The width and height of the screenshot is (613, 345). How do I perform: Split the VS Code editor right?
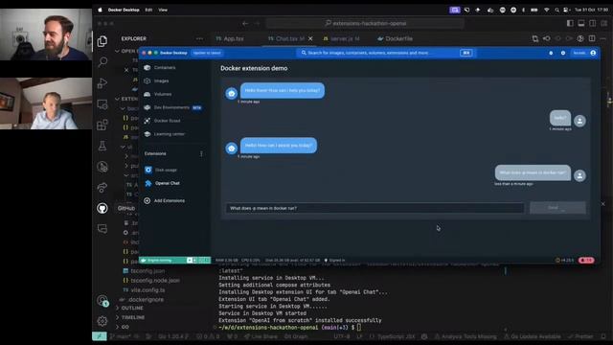(x=592, y=38)
